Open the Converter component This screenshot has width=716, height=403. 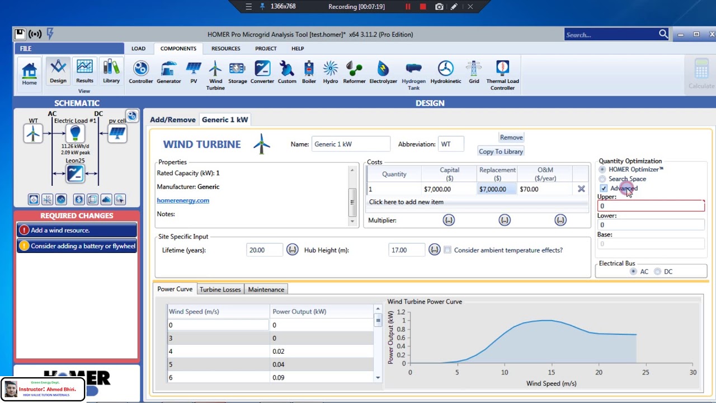262,73
